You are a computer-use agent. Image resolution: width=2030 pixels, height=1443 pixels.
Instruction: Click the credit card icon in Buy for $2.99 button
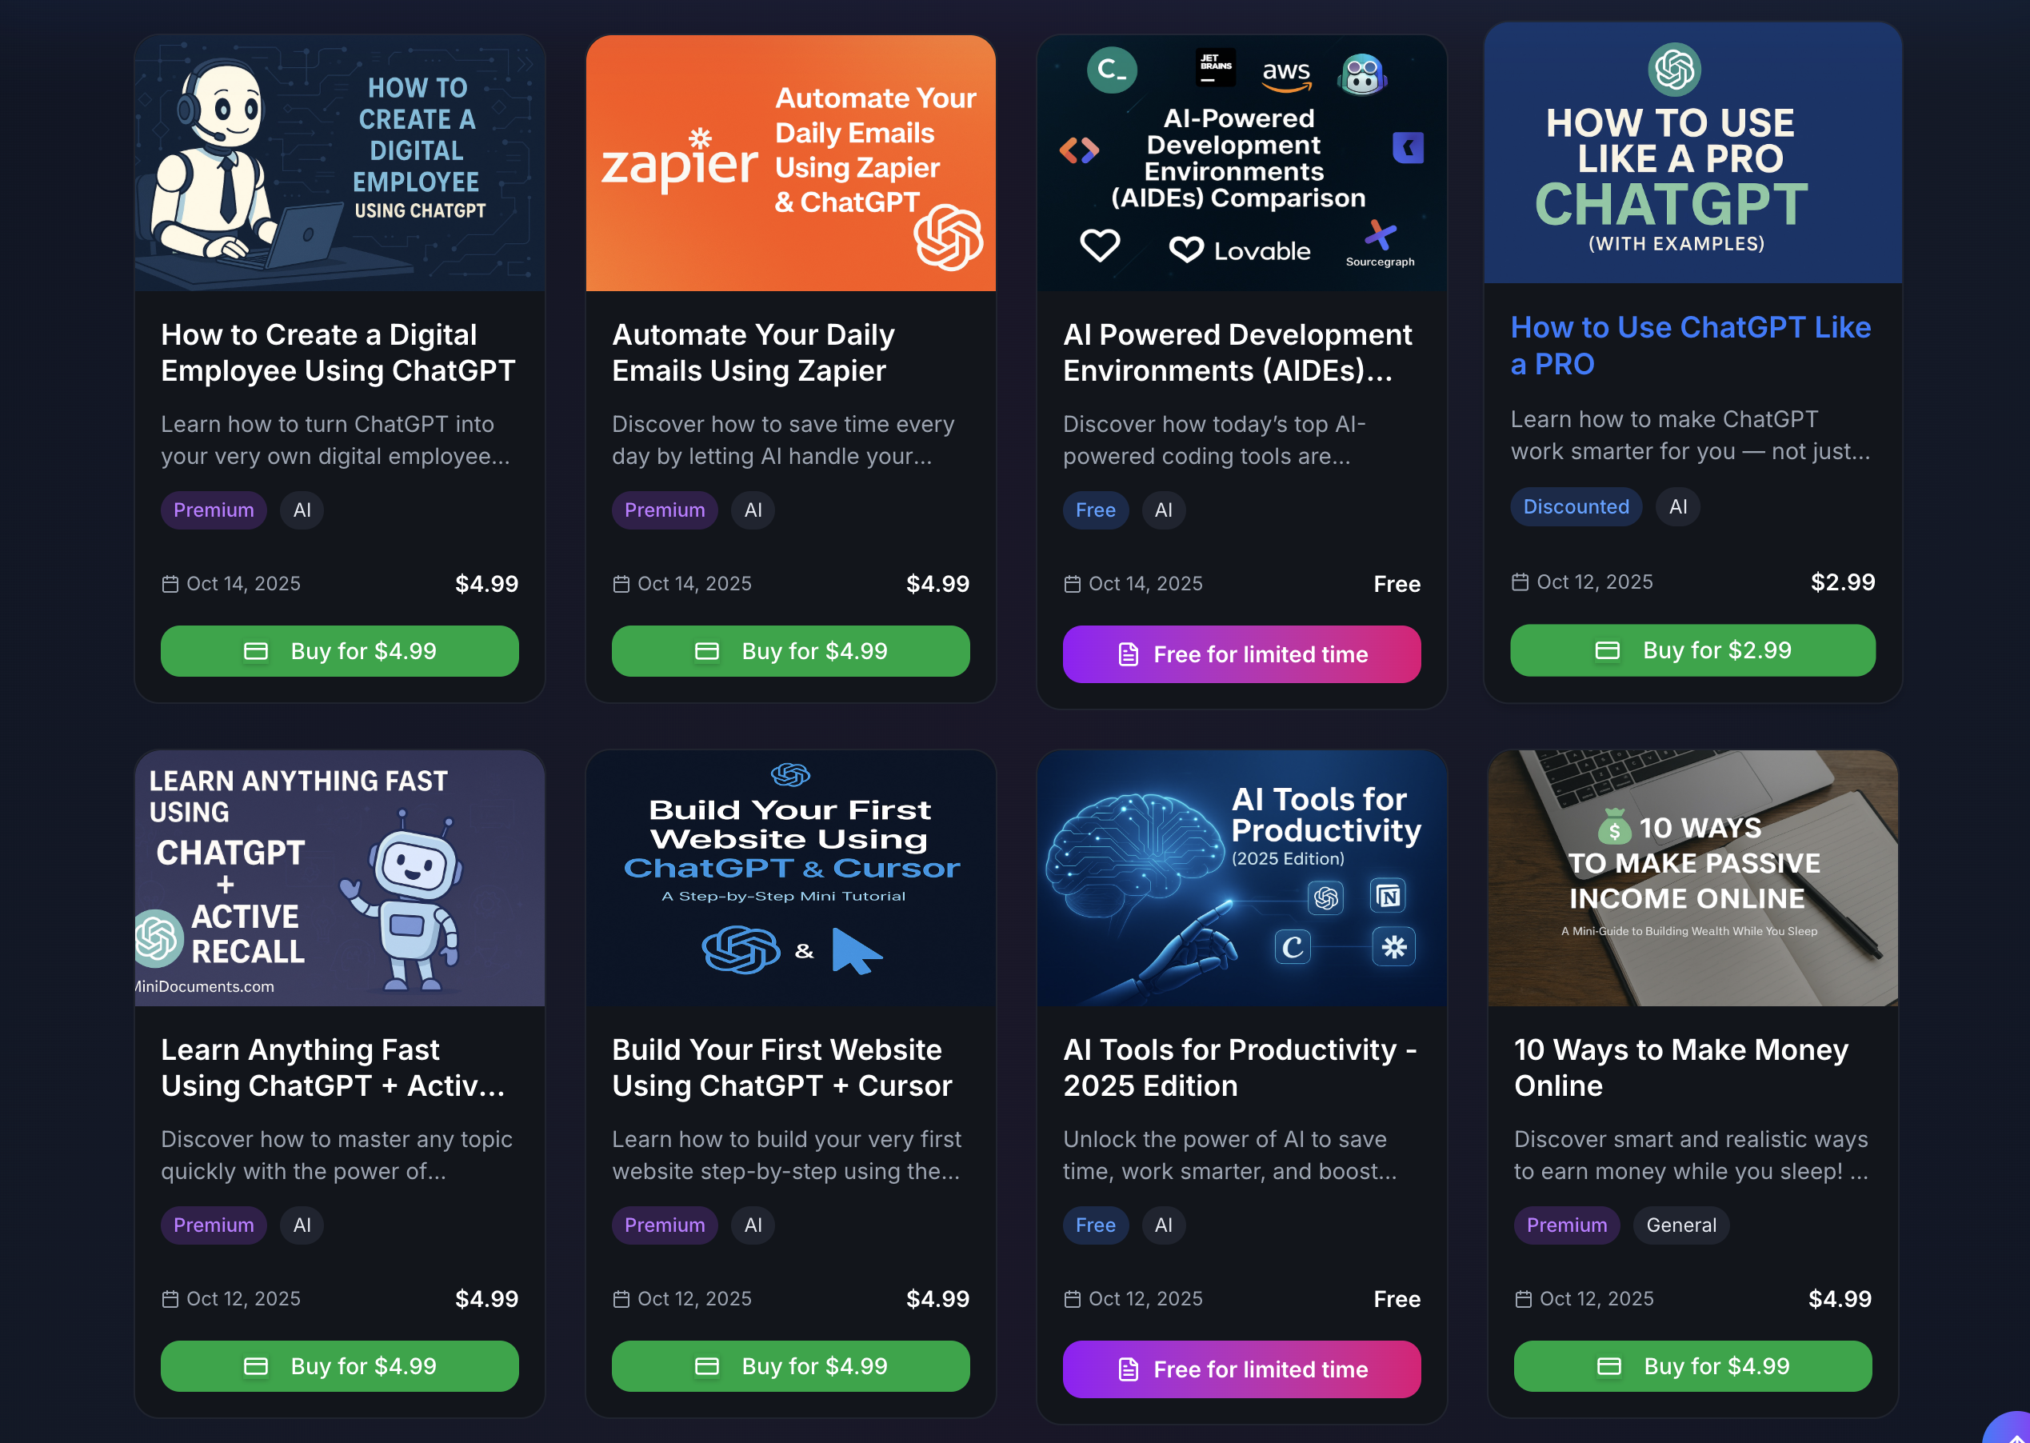coord(1607,650)
